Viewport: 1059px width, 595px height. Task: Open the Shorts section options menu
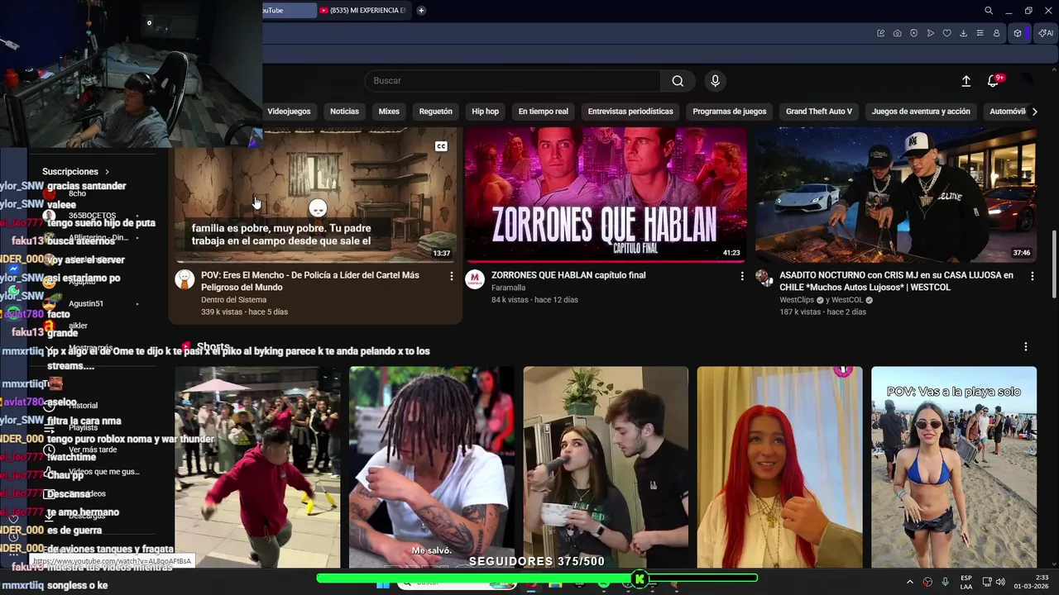1026,347
